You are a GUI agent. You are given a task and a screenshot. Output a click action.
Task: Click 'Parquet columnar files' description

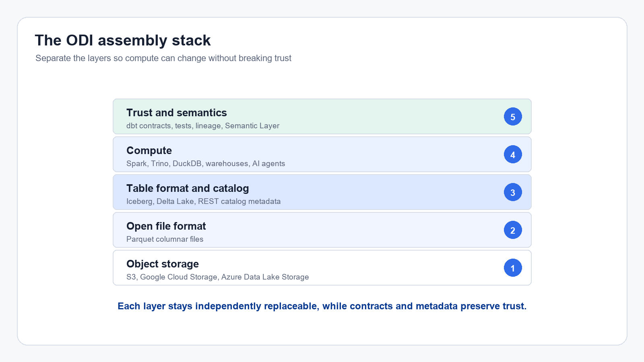pyautogui.click(x=165, y=239)
